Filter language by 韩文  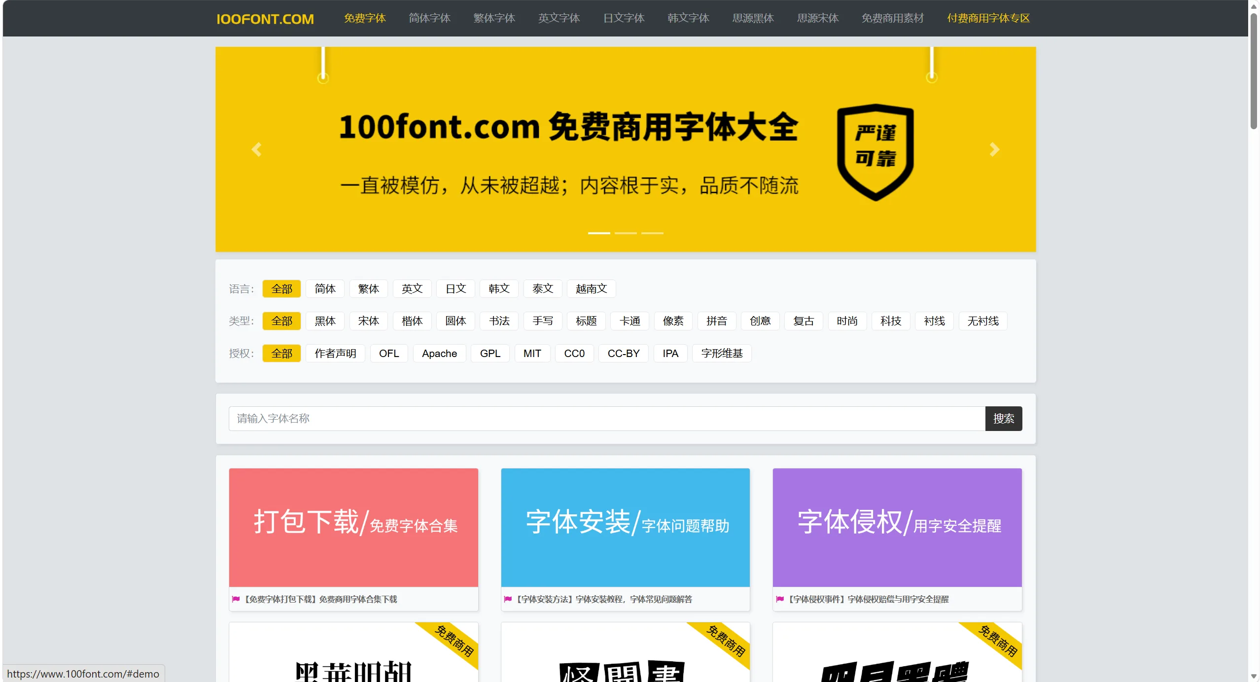coord(499,288)
